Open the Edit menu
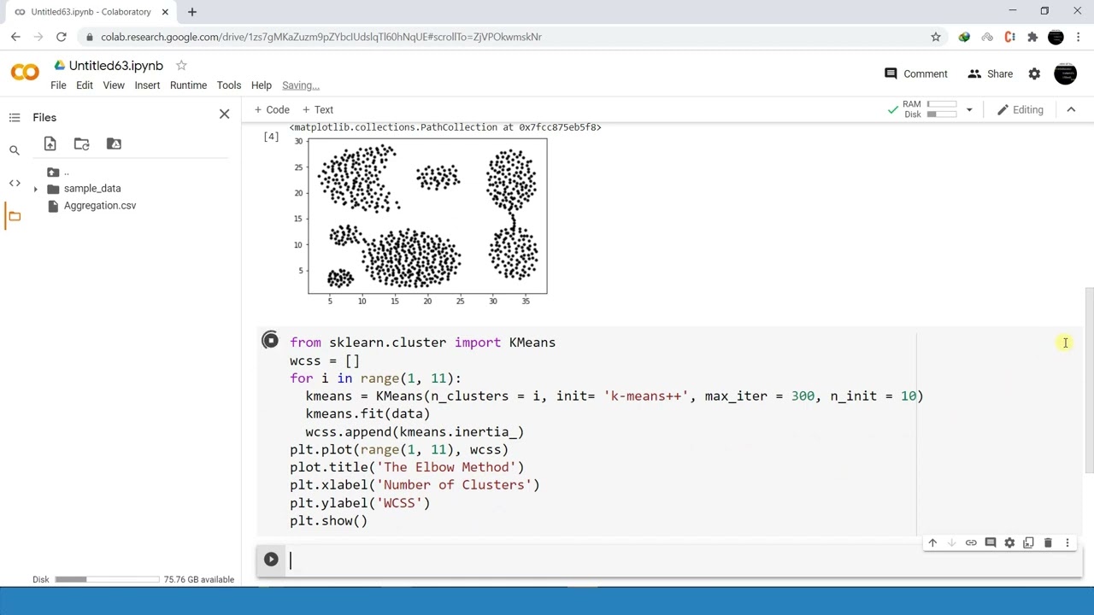 click(x=84, y=85)
